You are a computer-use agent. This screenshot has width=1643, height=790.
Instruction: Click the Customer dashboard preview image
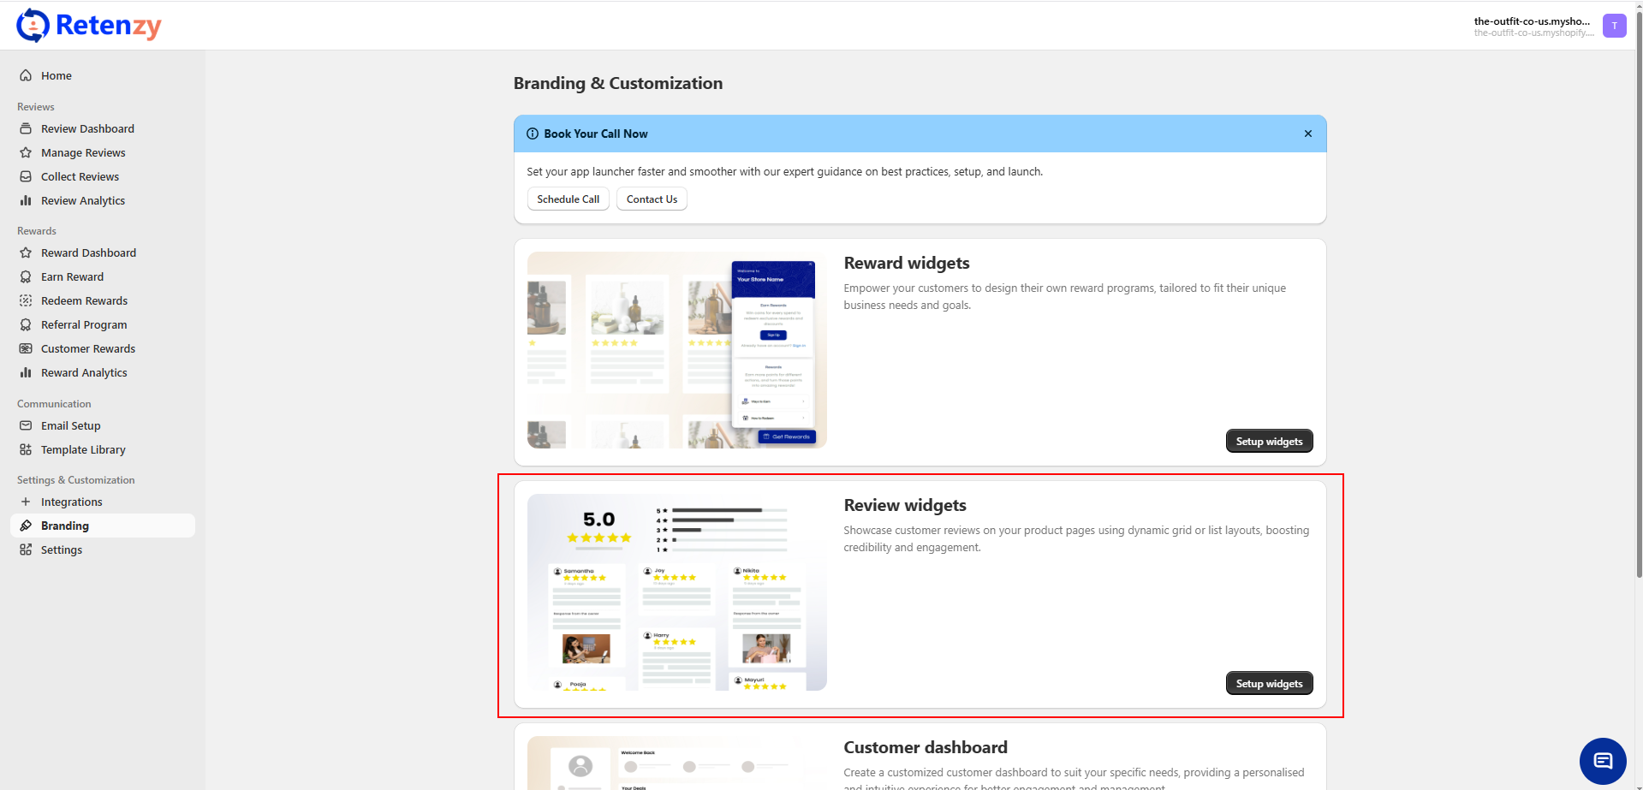coord(677,763)
